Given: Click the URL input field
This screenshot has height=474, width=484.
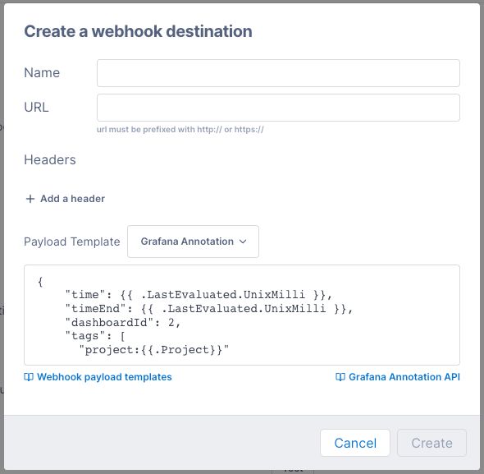Looking at the screenshot, I should pyautogui.click(x=278, y=108).
